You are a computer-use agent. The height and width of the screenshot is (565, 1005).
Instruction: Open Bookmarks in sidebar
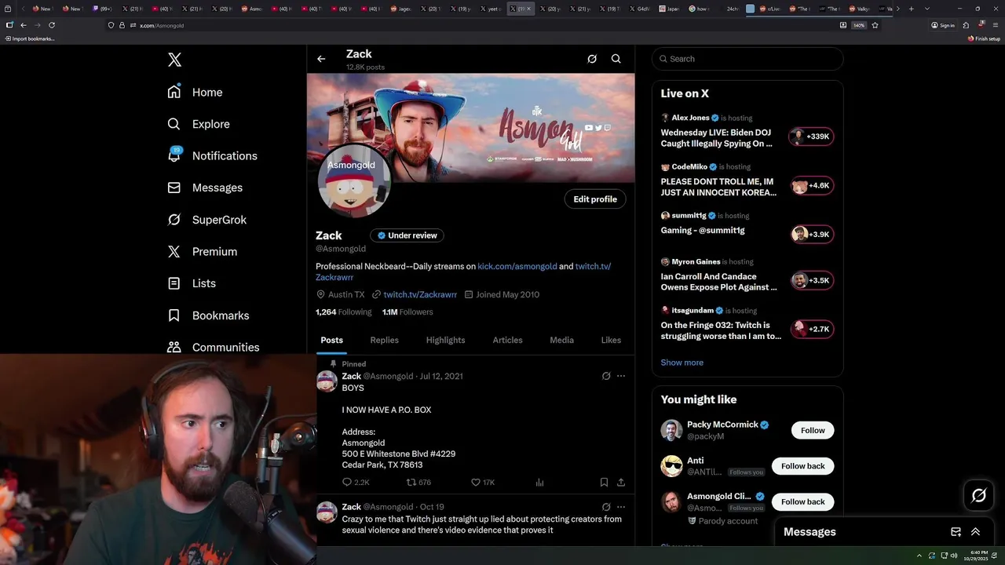pos(208,315)
